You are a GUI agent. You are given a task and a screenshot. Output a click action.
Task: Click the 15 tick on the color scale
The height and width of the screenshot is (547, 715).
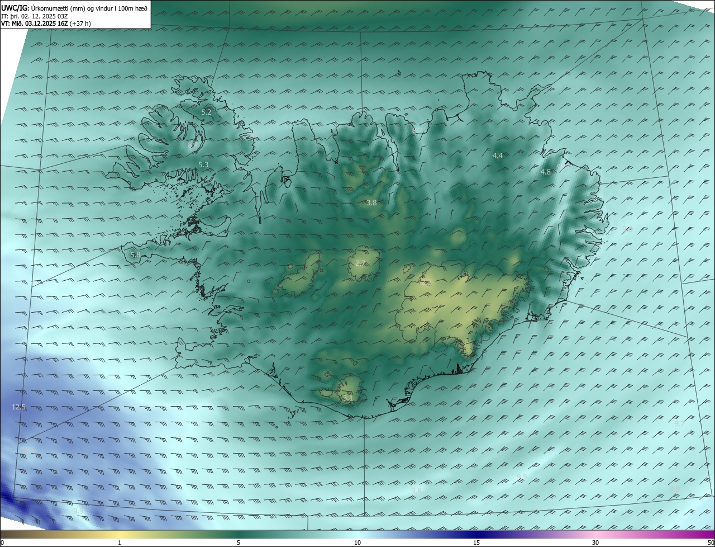point(476,543)
